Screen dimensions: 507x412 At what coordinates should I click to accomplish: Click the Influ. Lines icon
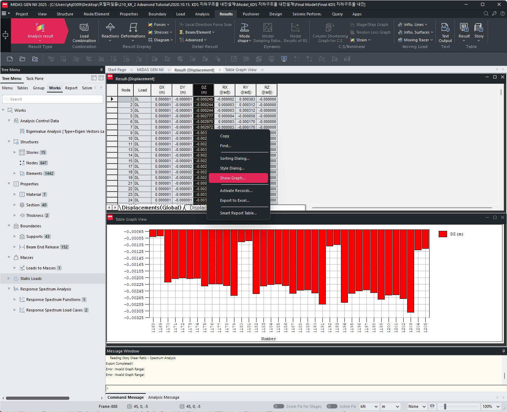[x=400, y=25]
